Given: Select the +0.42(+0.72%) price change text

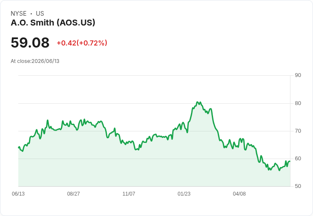Looking at the screenshot, I should pos(82,43).
